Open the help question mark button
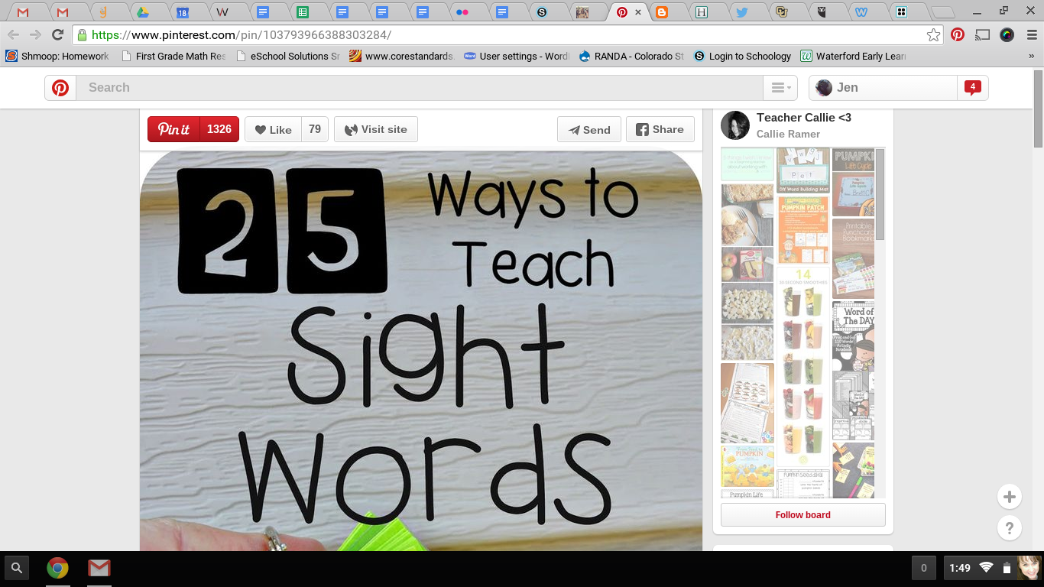Screen dimensions: 1044x587 point(1010,527)
